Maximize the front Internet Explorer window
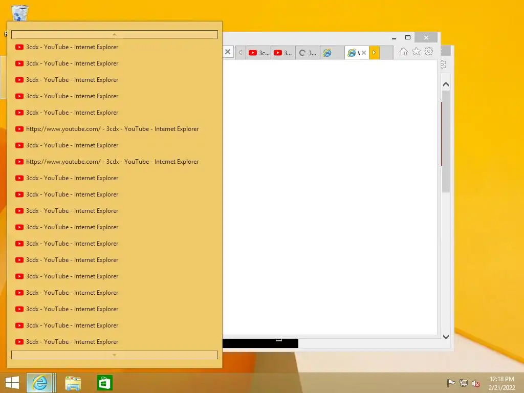Viewport: 524px width, 393px height. point(408,37)
